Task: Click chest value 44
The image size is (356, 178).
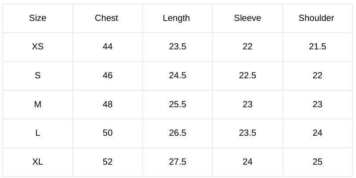Action: click(x=108, y=47)
